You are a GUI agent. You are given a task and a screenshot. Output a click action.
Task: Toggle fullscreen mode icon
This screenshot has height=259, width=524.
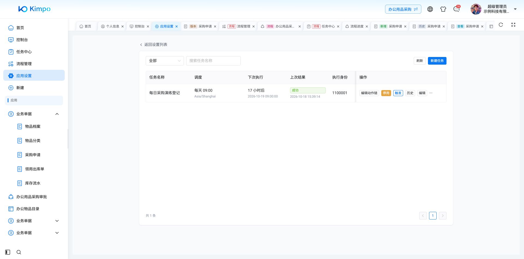[x=513, y=25]
